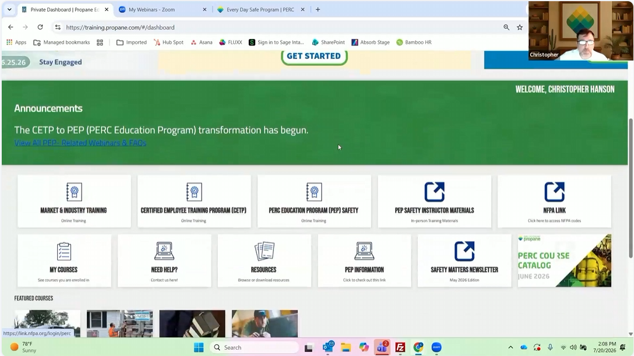Open the Safety Matters Newsletter icon

click(464, 251)
